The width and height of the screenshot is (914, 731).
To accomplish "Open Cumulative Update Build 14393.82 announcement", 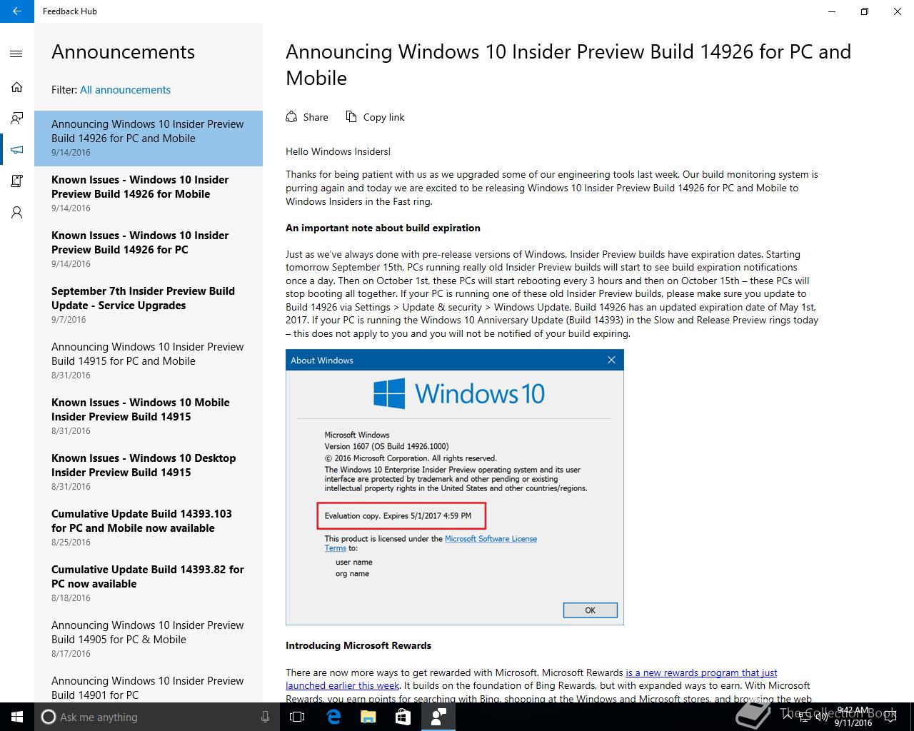I will coord(149,584).
